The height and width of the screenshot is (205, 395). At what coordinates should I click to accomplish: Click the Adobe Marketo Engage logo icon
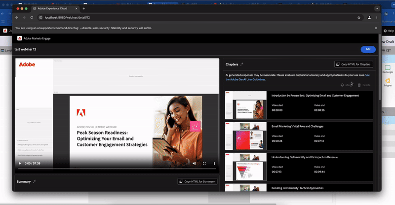[19, 38]
